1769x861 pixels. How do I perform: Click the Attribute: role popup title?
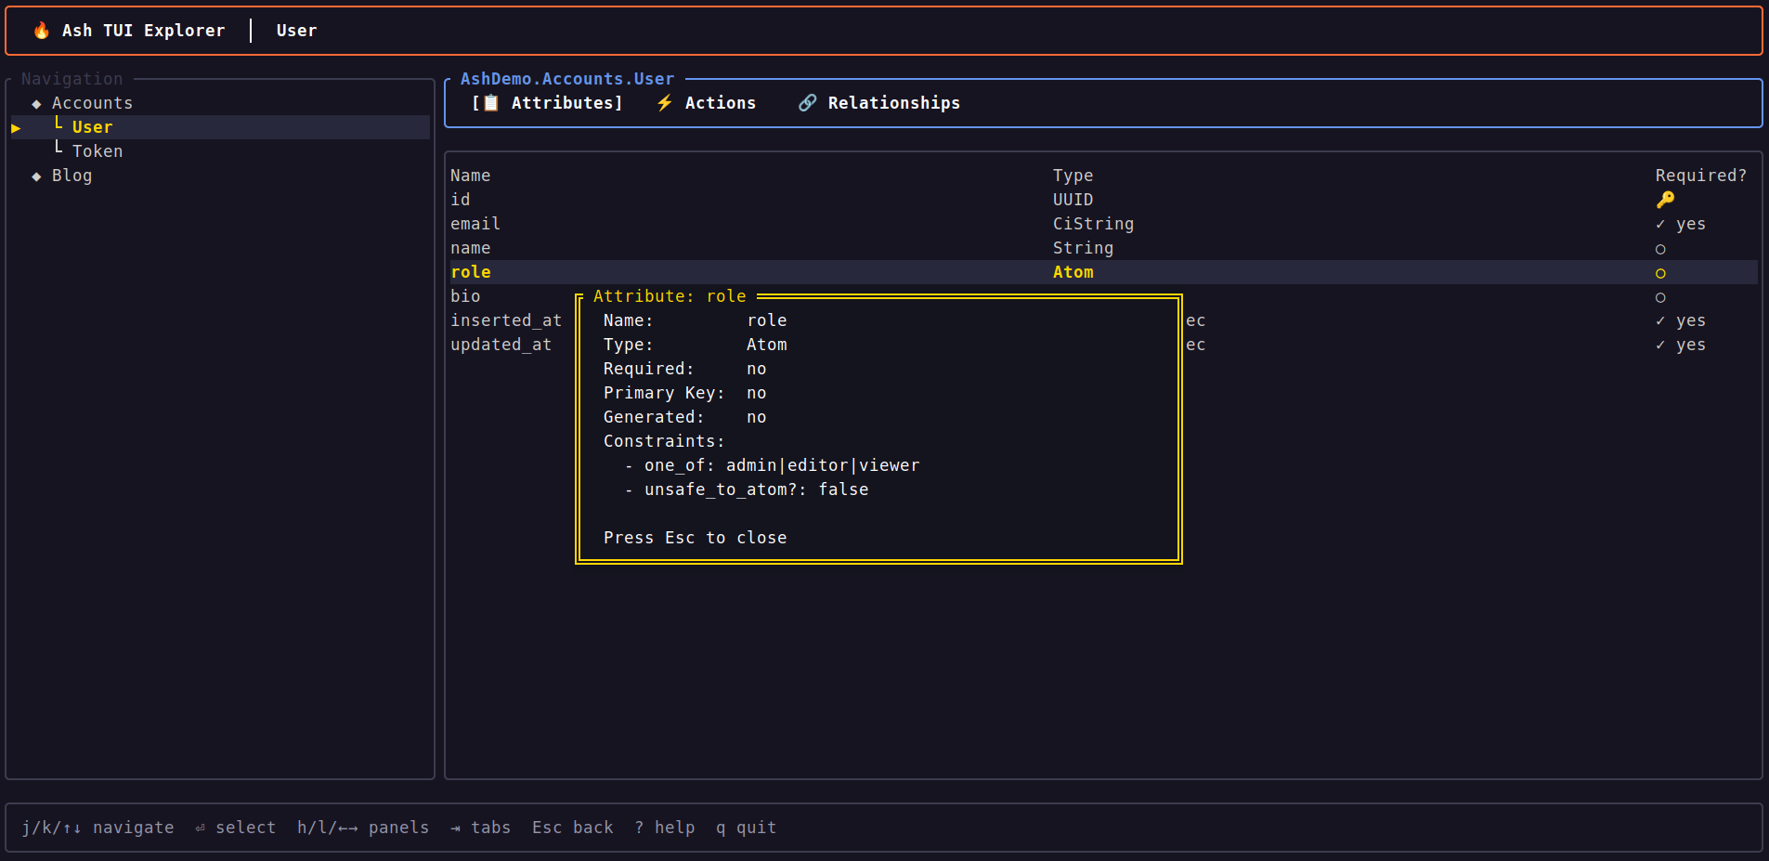tap(670, 296)
